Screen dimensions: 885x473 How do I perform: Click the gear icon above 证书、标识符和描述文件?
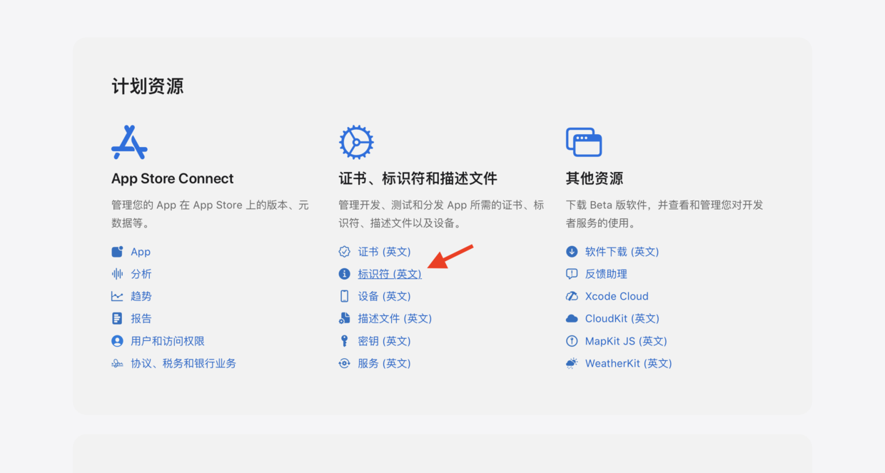point(356,142)
